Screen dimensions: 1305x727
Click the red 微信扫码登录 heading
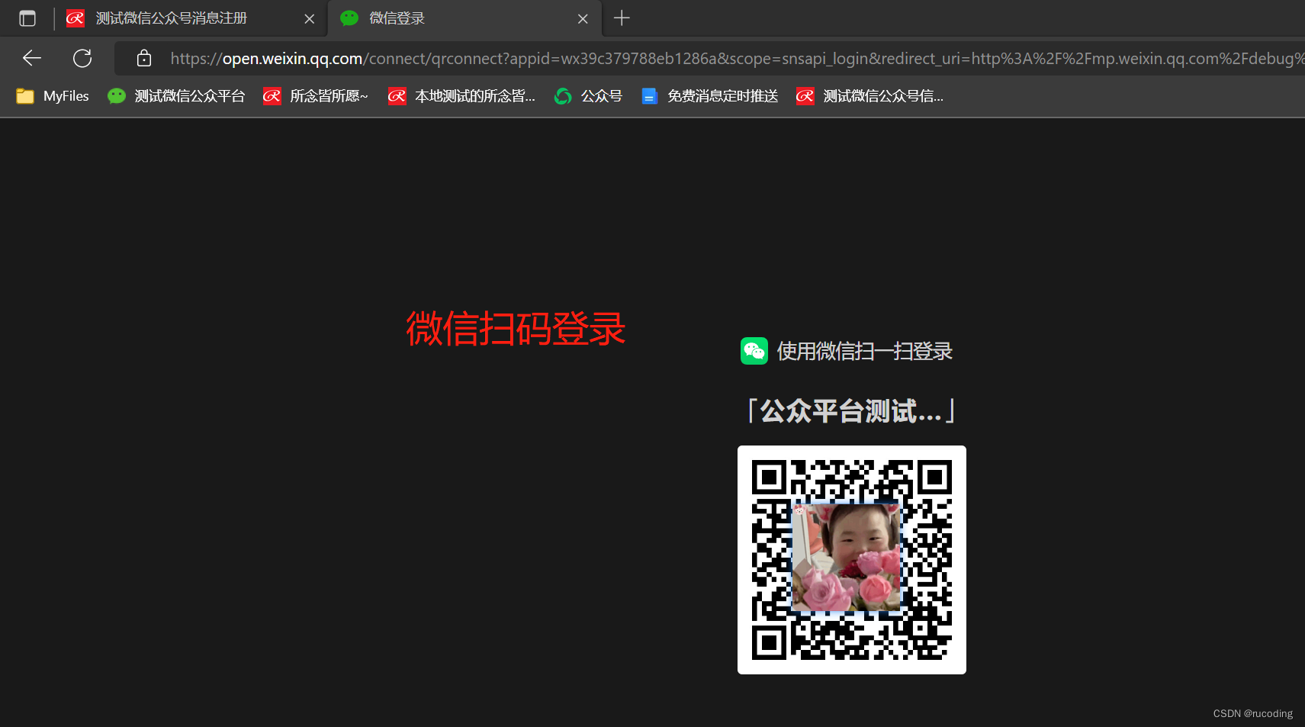coord(516,329)
